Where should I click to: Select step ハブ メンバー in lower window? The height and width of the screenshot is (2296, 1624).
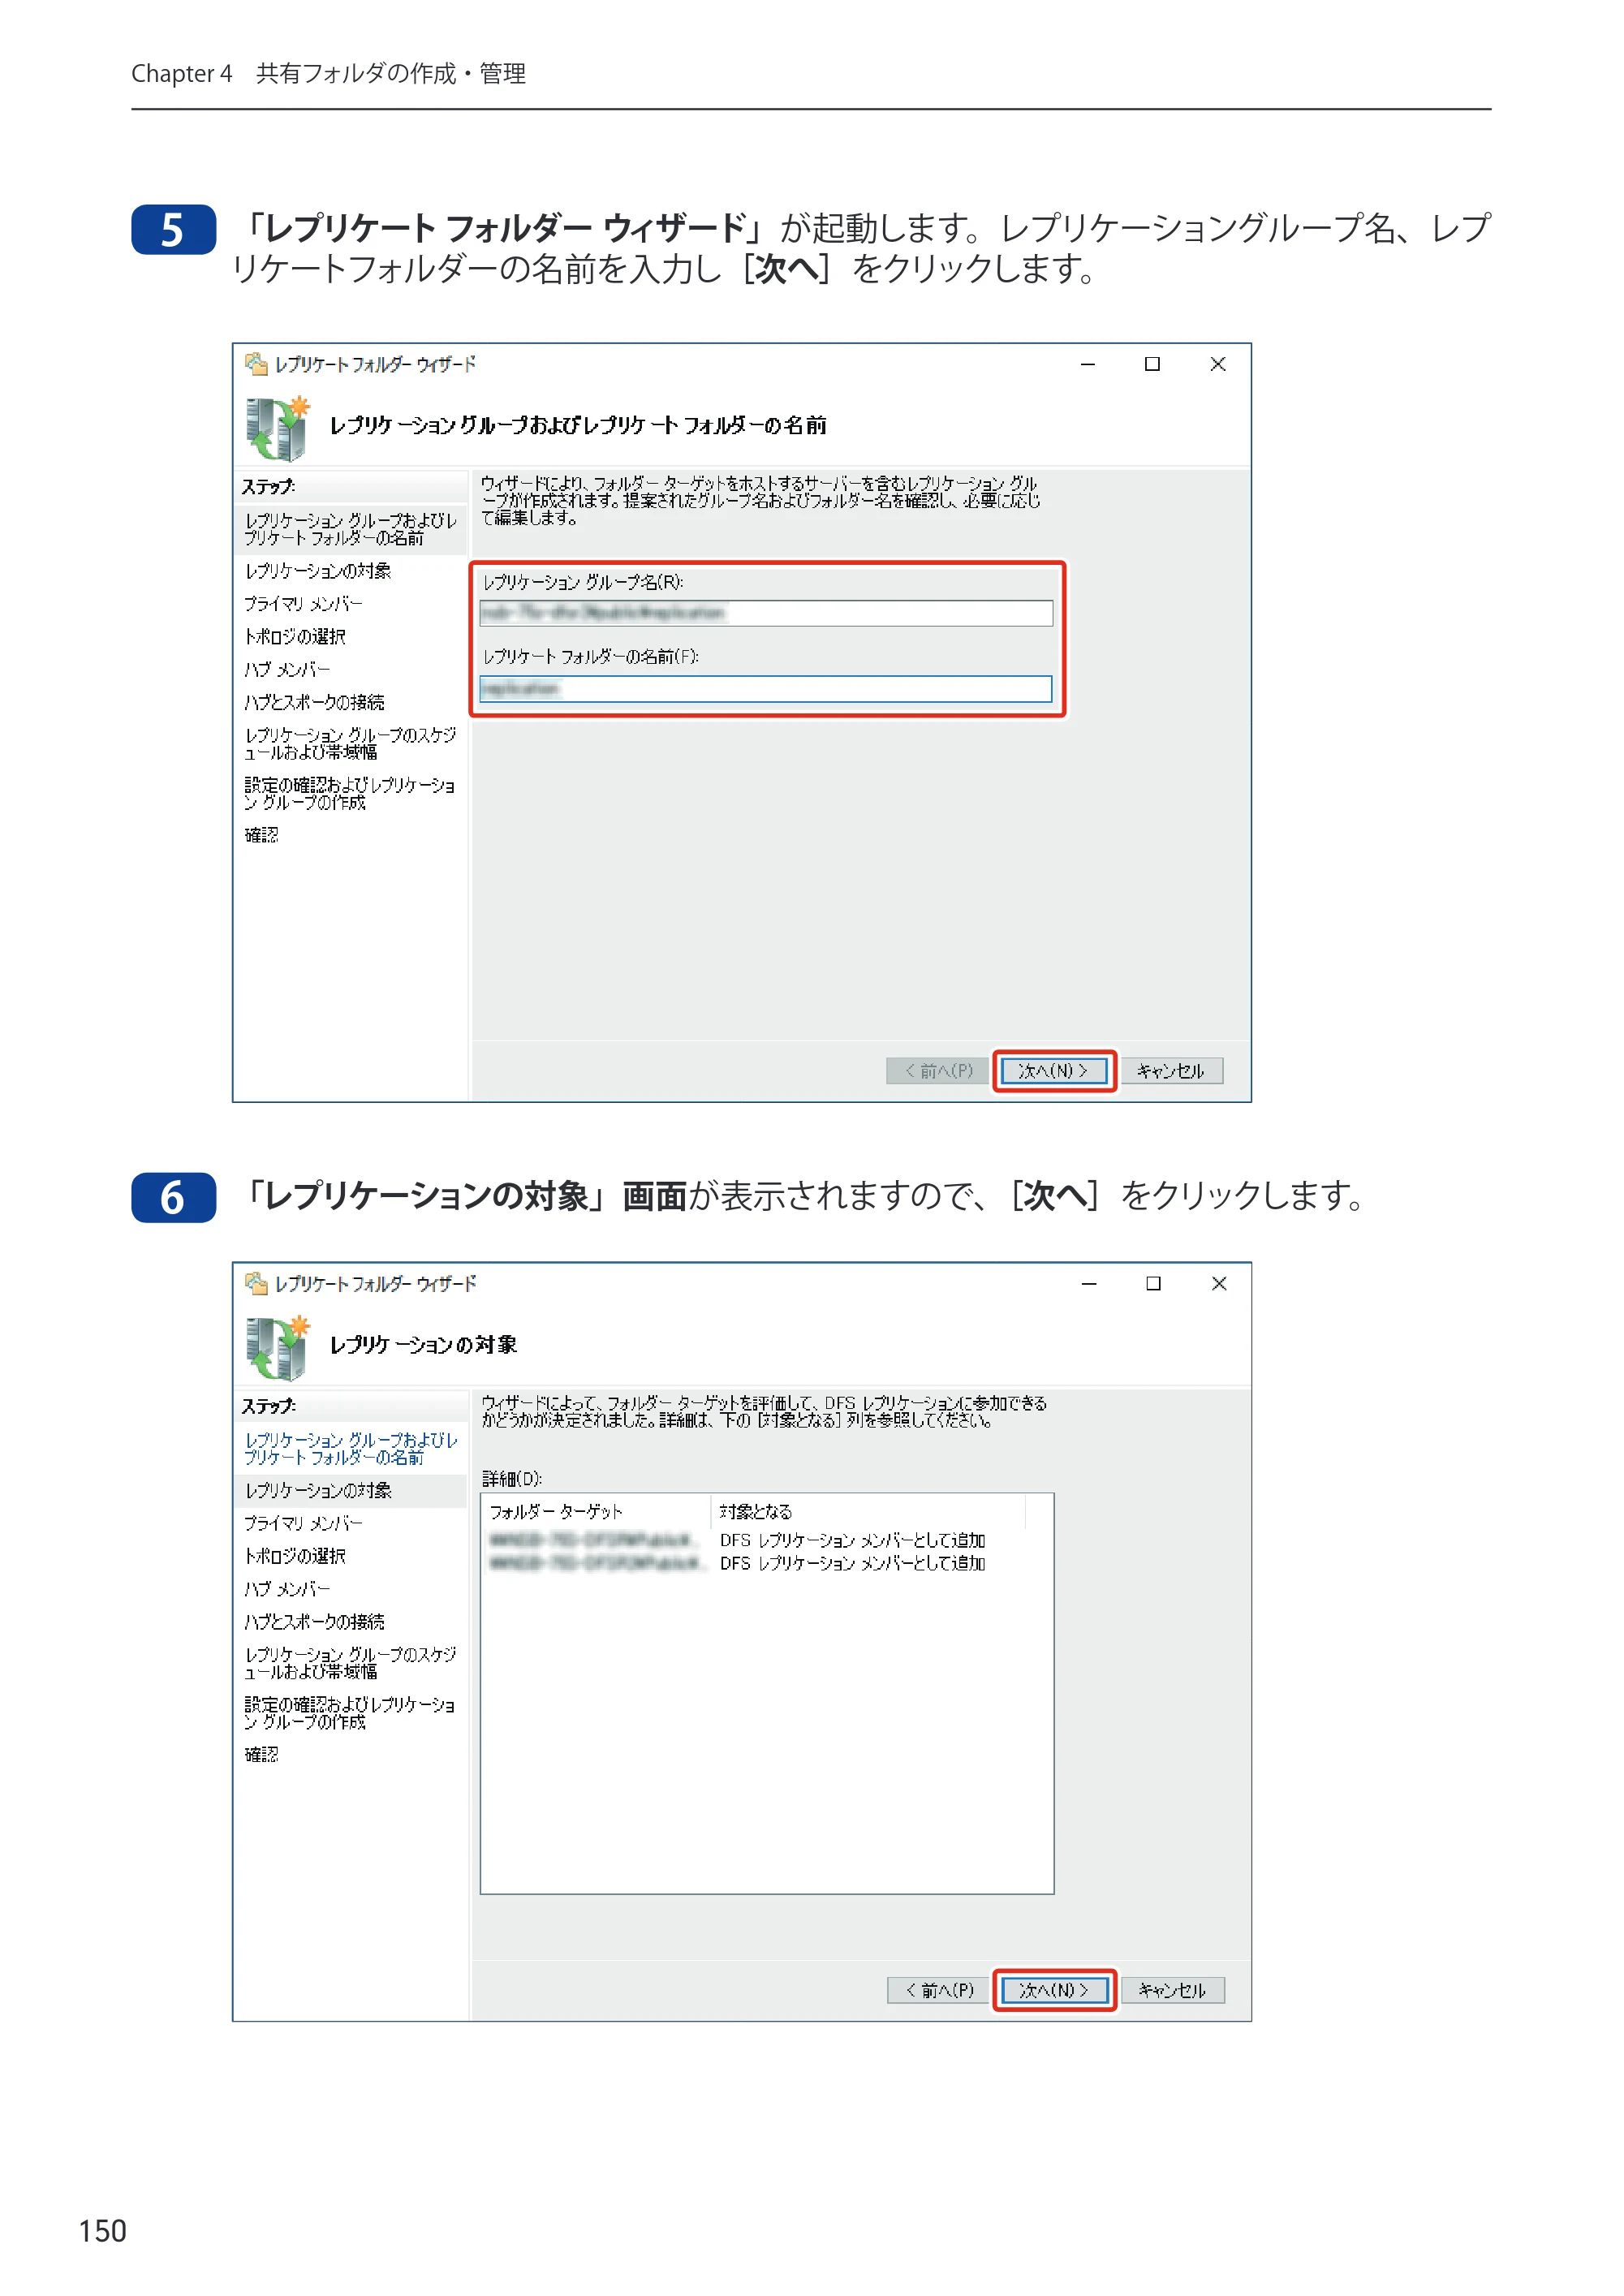(287, 1589)
